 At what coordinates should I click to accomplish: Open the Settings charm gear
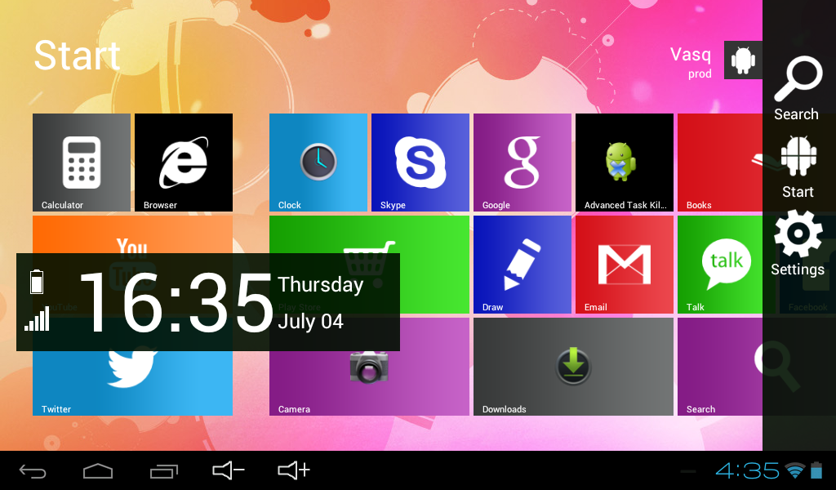(x=798, y=234)
